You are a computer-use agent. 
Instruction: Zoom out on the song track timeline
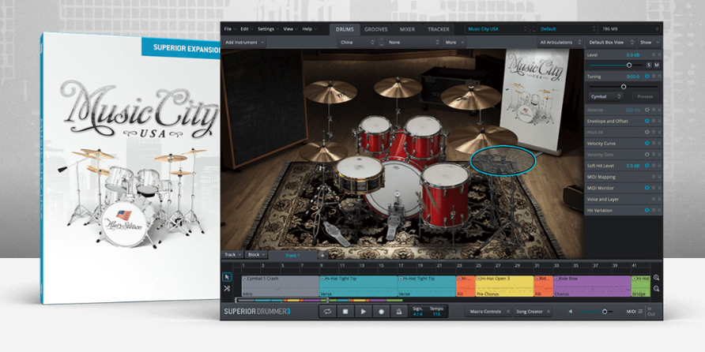point(657,289)
